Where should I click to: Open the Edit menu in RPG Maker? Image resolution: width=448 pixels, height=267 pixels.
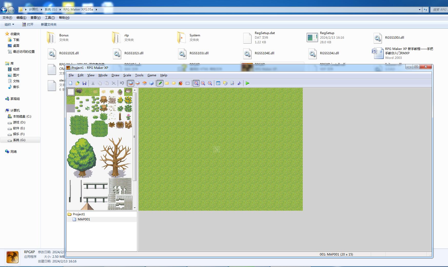(x=81, y=75)
